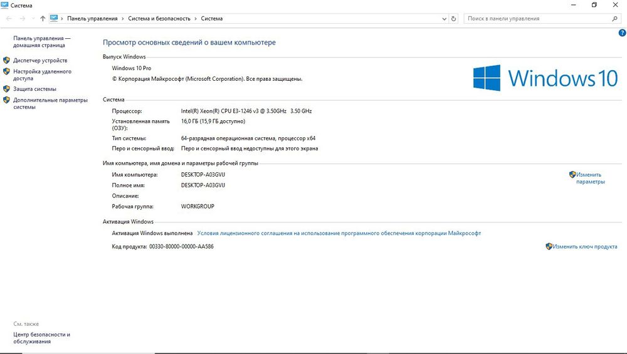This screenshot has width=627, height=354.
Task: Open Дополнительные параметры системы
Action: [50, 103]
